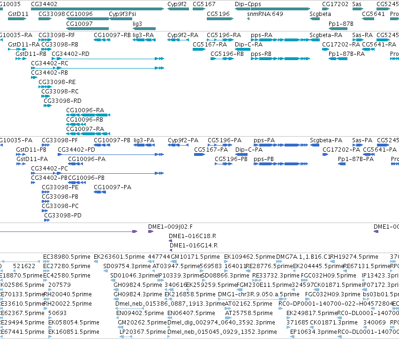399x339 pixels.
Task: Open the CG5196-RB transcript label
Action: (x=227, y=54)
